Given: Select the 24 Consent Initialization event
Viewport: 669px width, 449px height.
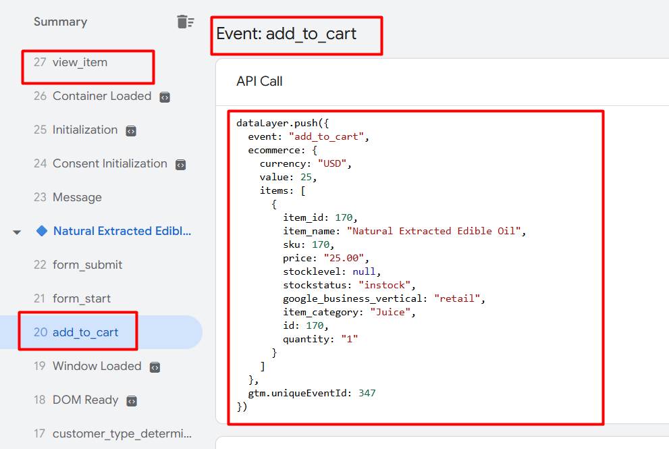Looking at the screenshot, I should coord(109,163).
